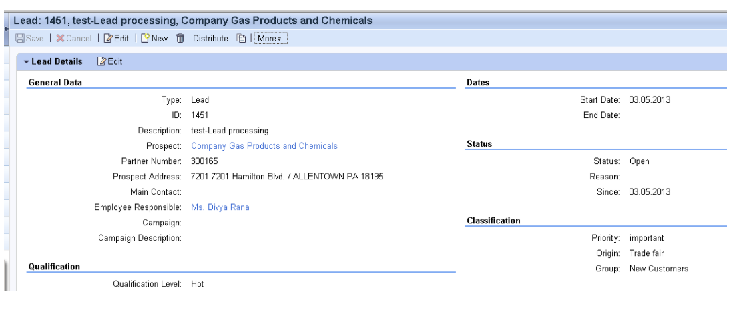Create a new lead with the New button

[154, 39]
